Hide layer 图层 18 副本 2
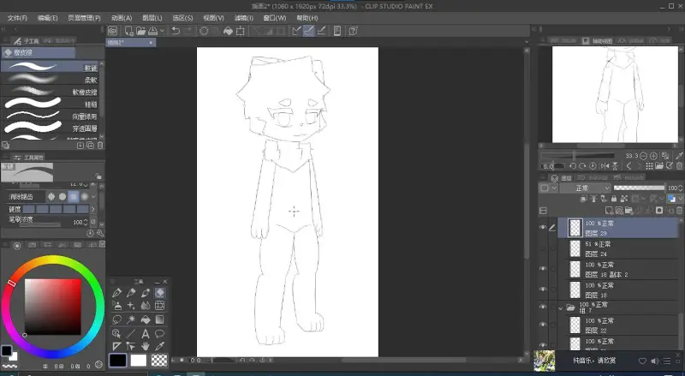Image resolution: width=685 pixels, height=376 pixels. (x=543, y=269)
